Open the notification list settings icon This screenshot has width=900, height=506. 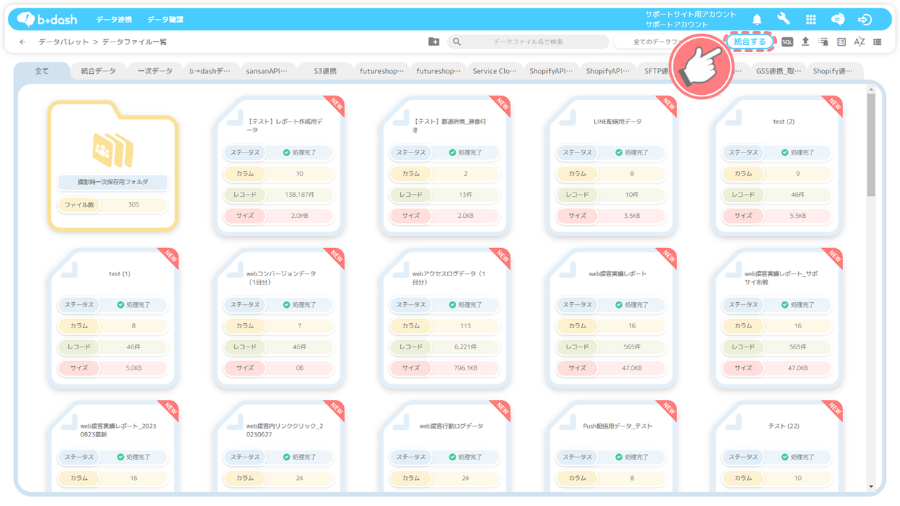pos(823,42)
